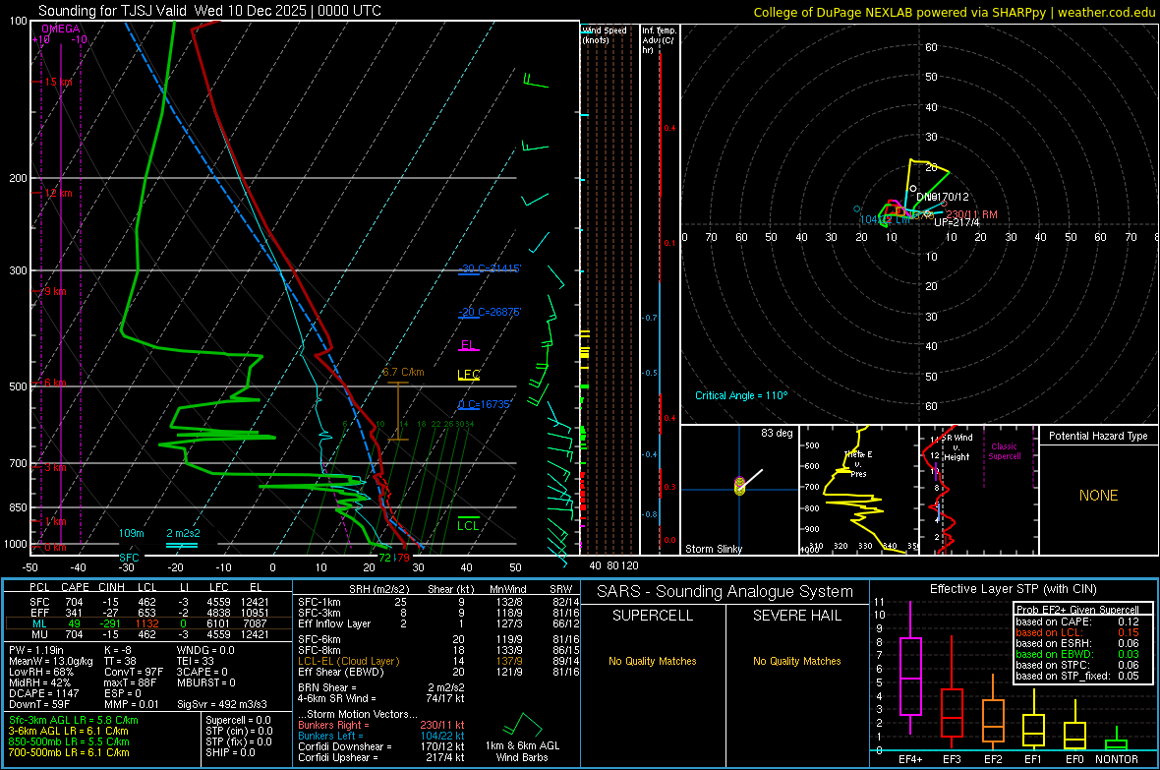Click the magenta EL level marker
This screenshot has height=770, width=1160.
[x=468, y=345]
